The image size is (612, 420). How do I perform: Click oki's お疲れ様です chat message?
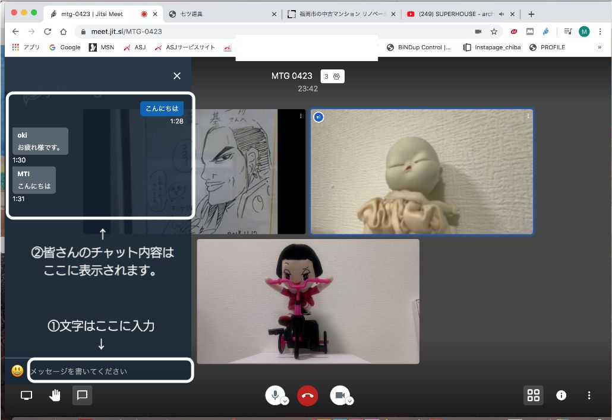click(x=40, y=141)
